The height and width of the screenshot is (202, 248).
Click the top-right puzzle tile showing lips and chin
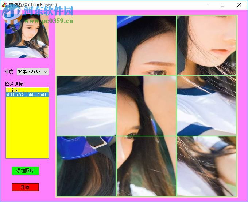[206, 45]
